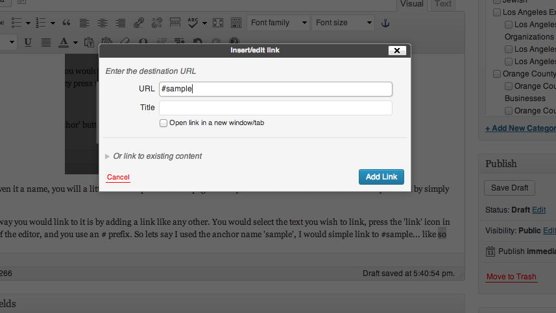Tick the top-level Orange County category checkbox
Screen dimensions: 556x313
pos(497,74)
